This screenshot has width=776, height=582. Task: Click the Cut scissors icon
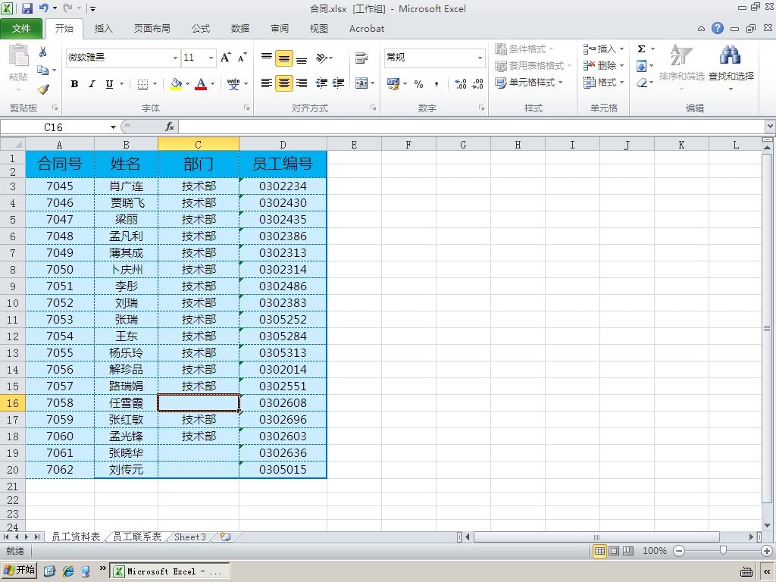click(43, 51)
